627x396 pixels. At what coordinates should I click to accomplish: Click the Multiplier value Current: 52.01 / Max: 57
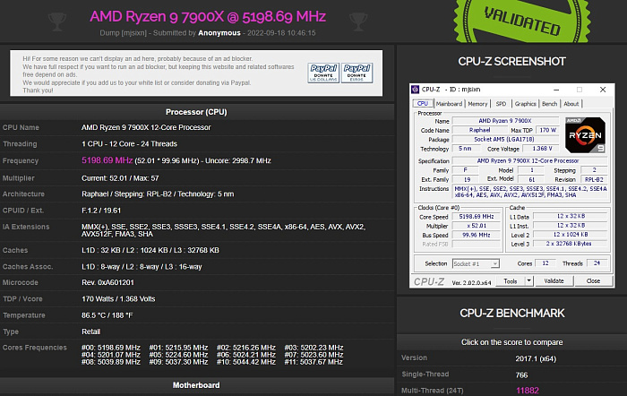coord(120,178)
